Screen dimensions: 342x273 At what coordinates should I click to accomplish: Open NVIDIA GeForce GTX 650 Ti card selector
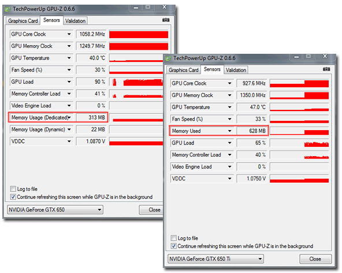point(215,259)
